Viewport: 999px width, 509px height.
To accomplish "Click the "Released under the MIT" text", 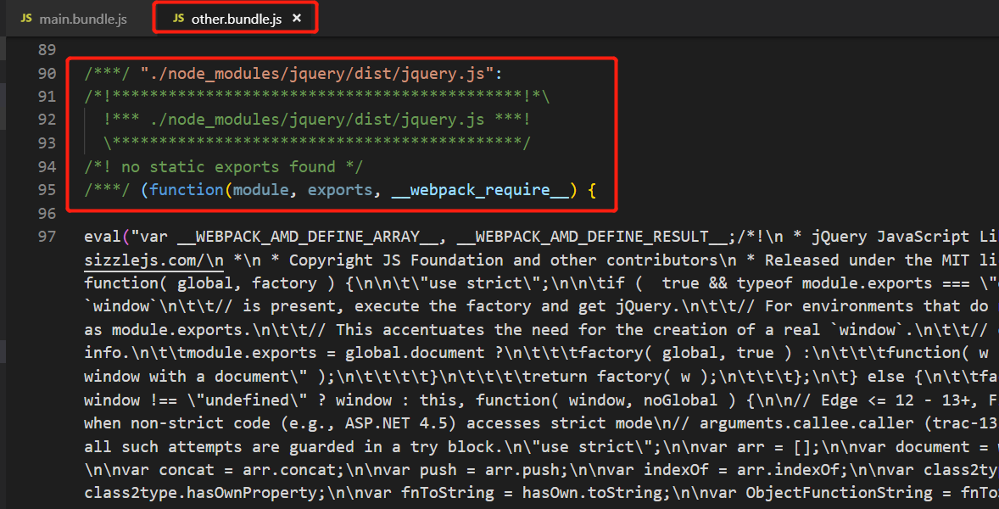I will pos(867,260).
